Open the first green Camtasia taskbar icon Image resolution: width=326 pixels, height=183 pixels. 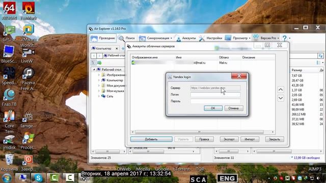pyautogui.click(x=54, y=178)
